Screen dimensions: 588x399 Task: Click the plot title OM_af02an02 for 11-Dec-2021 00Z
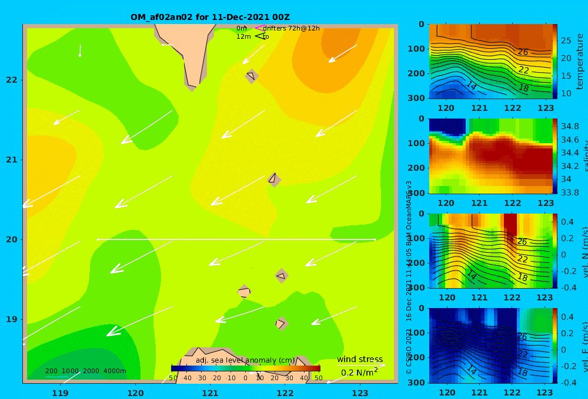coord(210,17)
